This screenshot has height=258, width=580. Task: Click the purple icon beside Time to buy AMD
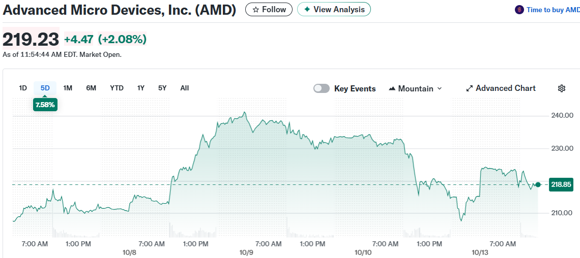519,10
